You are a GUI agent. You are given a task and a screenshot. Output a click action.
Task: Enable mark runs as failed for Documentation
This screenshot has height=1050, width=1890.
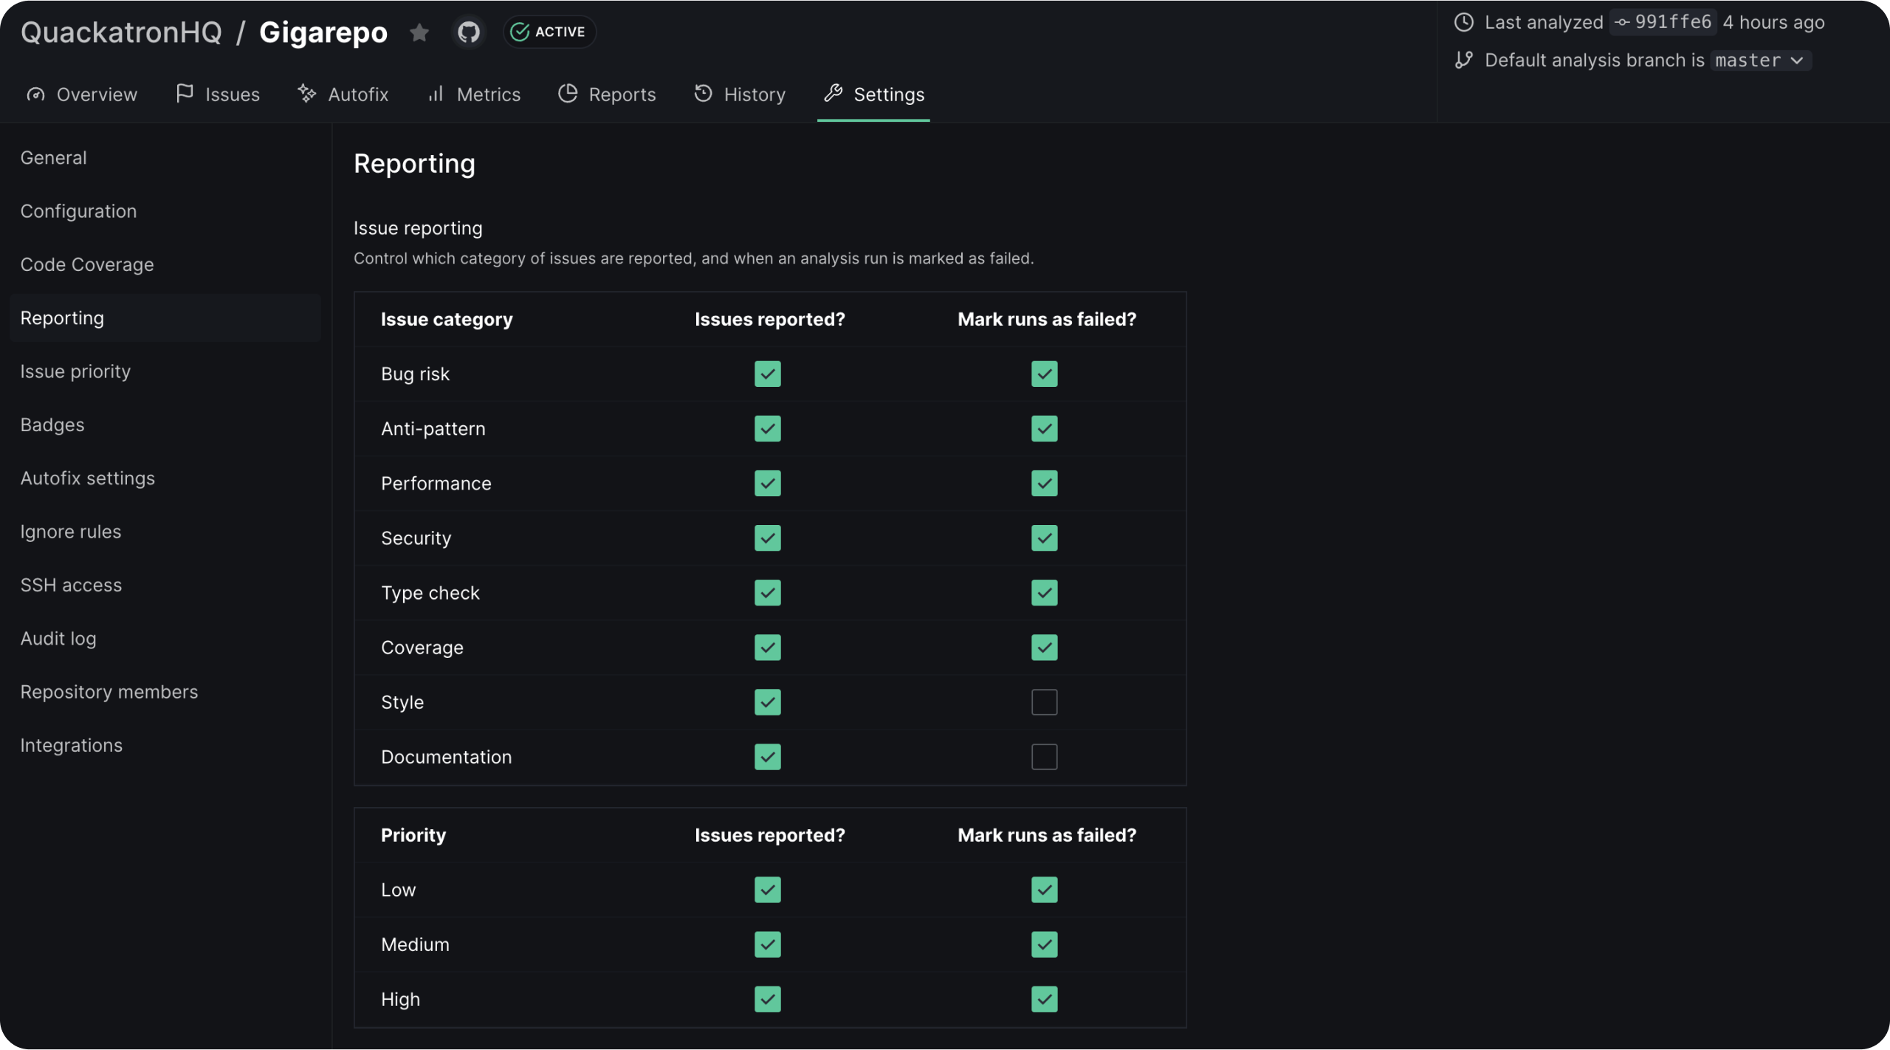click(x=1044, y=757)
